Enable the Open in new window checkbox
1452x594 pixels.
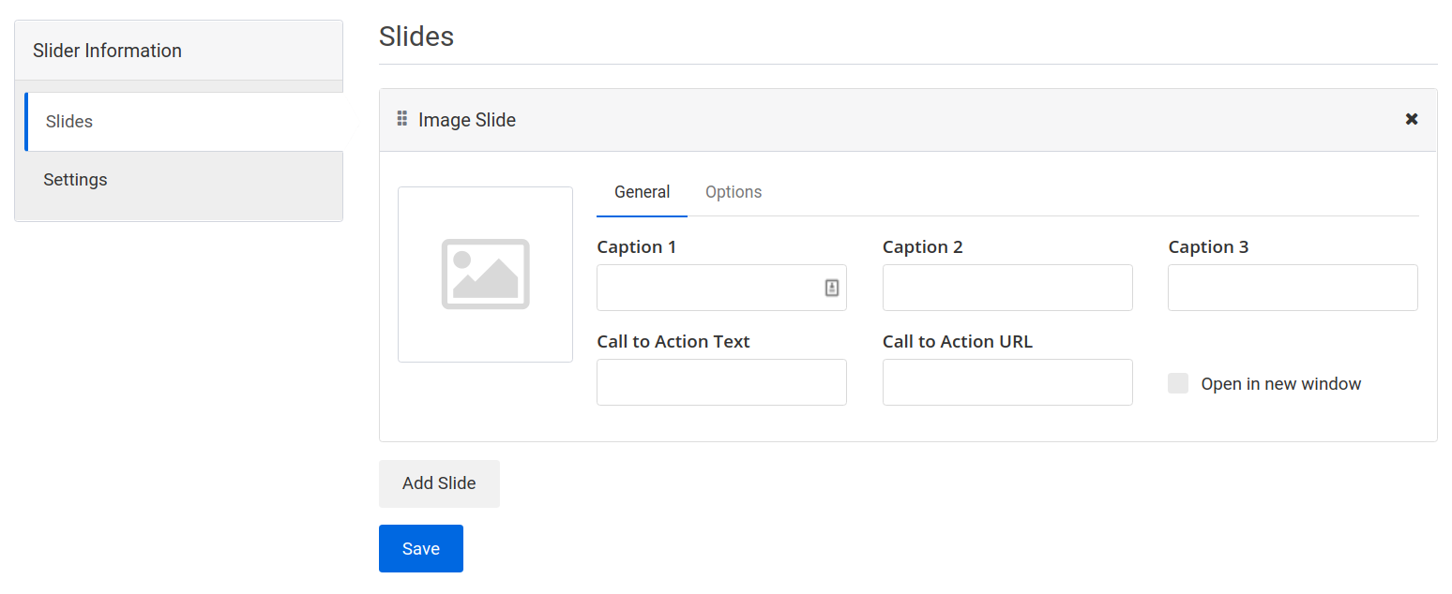(1178, 382)
